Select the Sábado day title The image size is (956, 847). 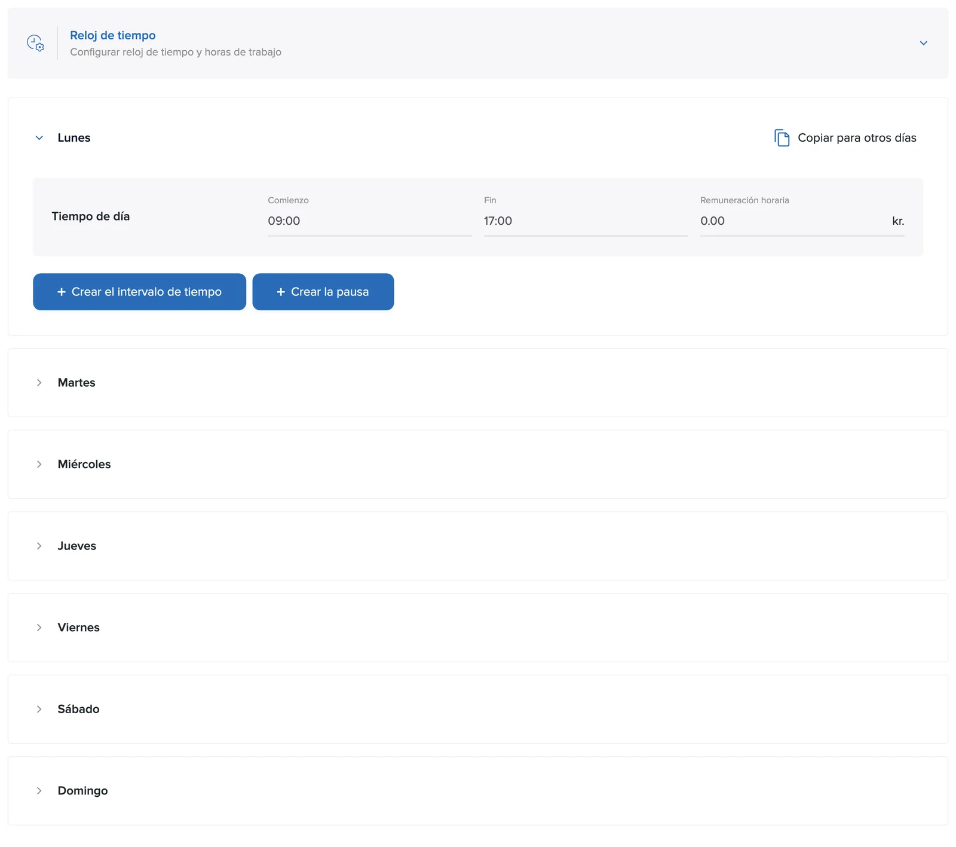tap(79, 709)
